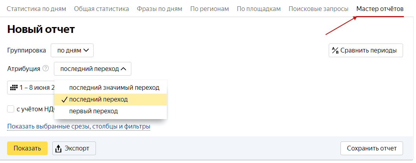Select the По площадкам tab

pyautogui.click(x=259, y=9)
